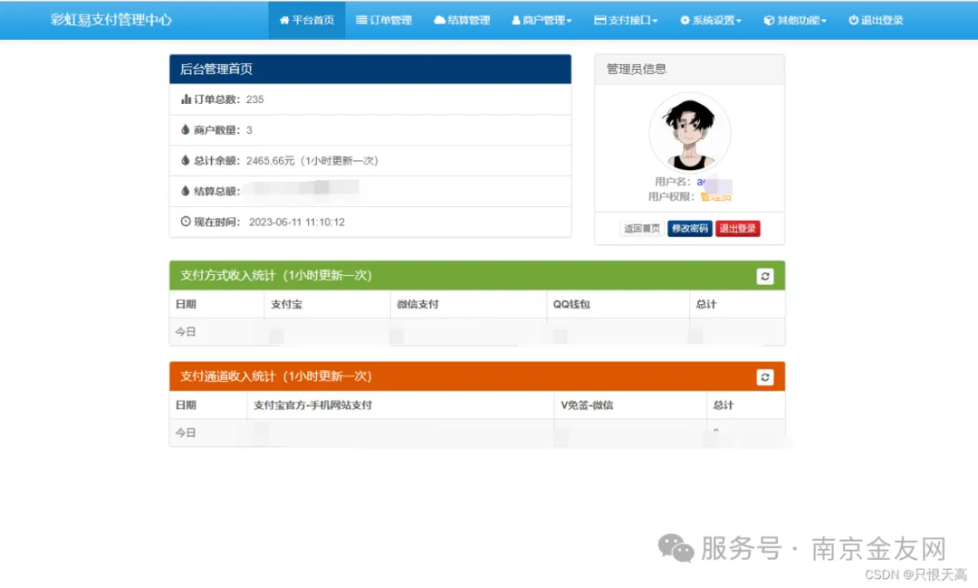Expand the 系统设置 dropdown menu

(x=711, y=20)
